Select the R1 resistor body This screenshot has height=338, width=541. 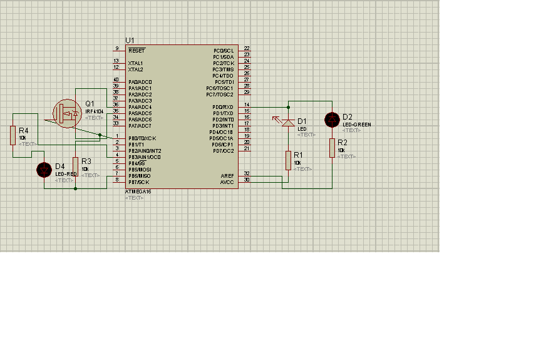click(288, 160)
